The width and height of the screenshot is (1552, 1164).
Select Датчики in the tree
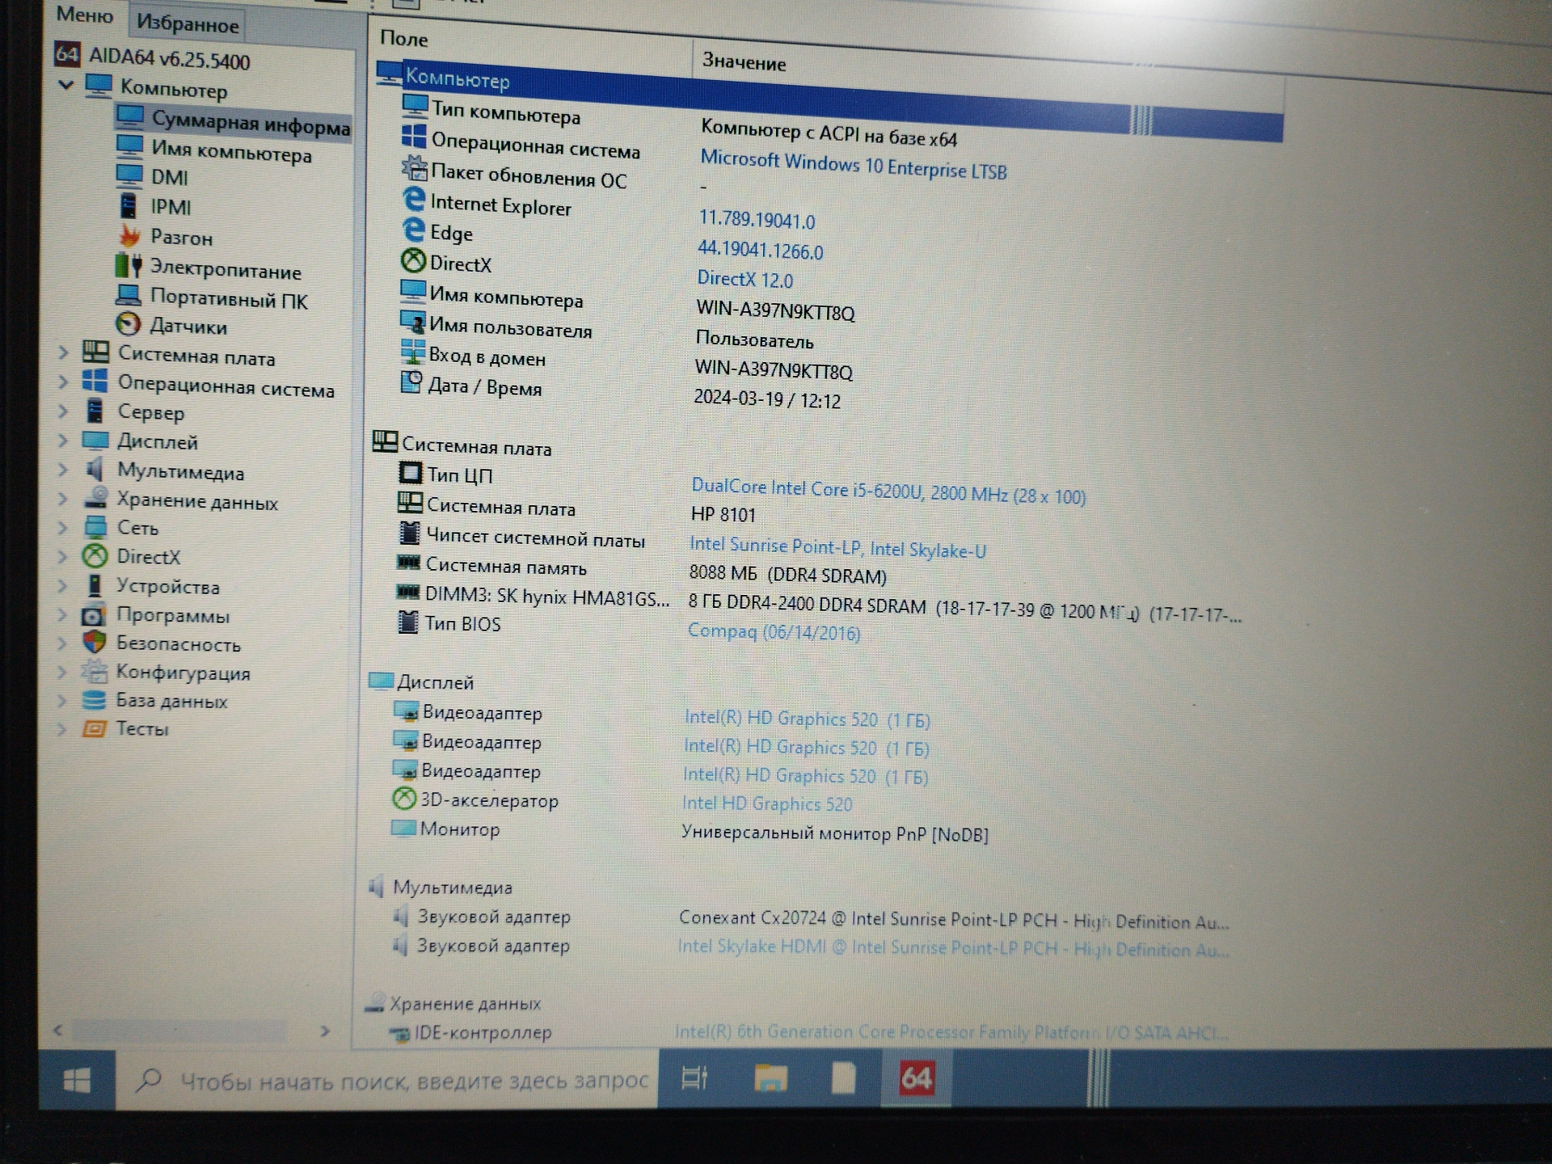188,326
